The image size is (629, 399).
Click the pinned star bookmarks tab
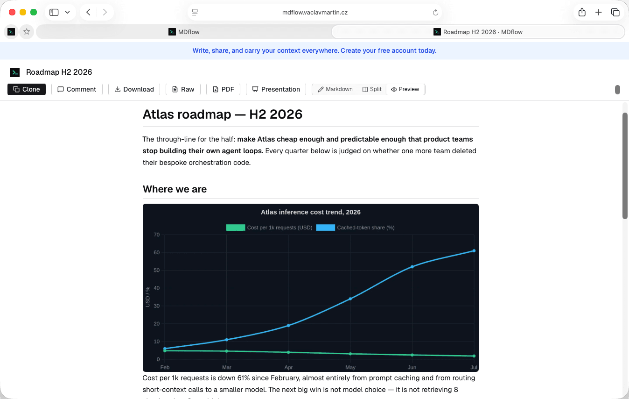coord(27,32)
